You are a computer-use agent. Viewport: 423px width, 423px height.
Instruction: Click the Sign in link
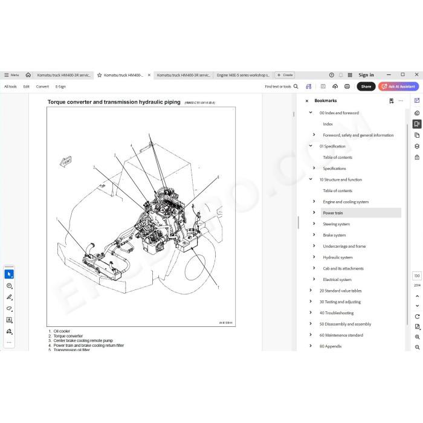[x=366, y=75]
